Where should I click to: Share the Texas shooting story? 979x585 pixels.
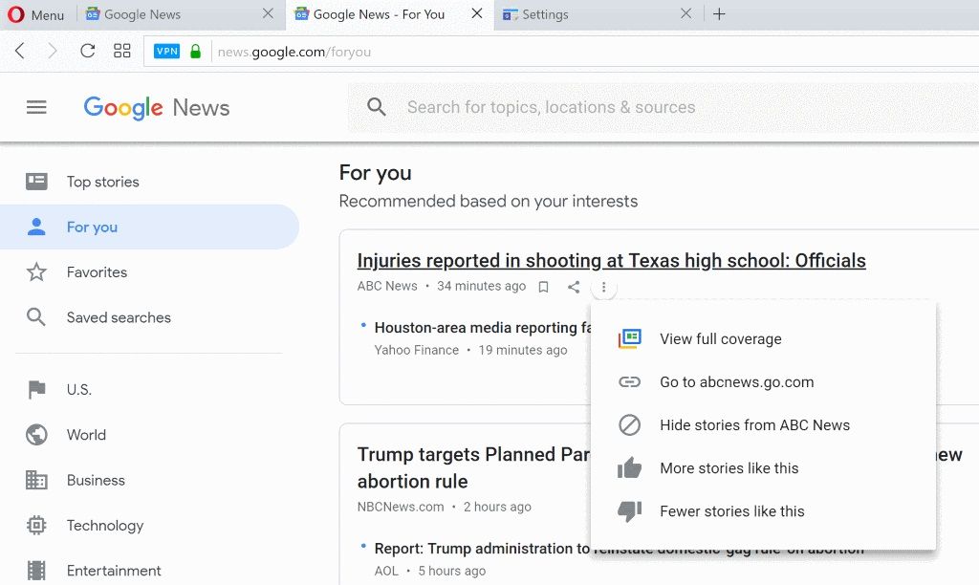[x=574, y=287]
